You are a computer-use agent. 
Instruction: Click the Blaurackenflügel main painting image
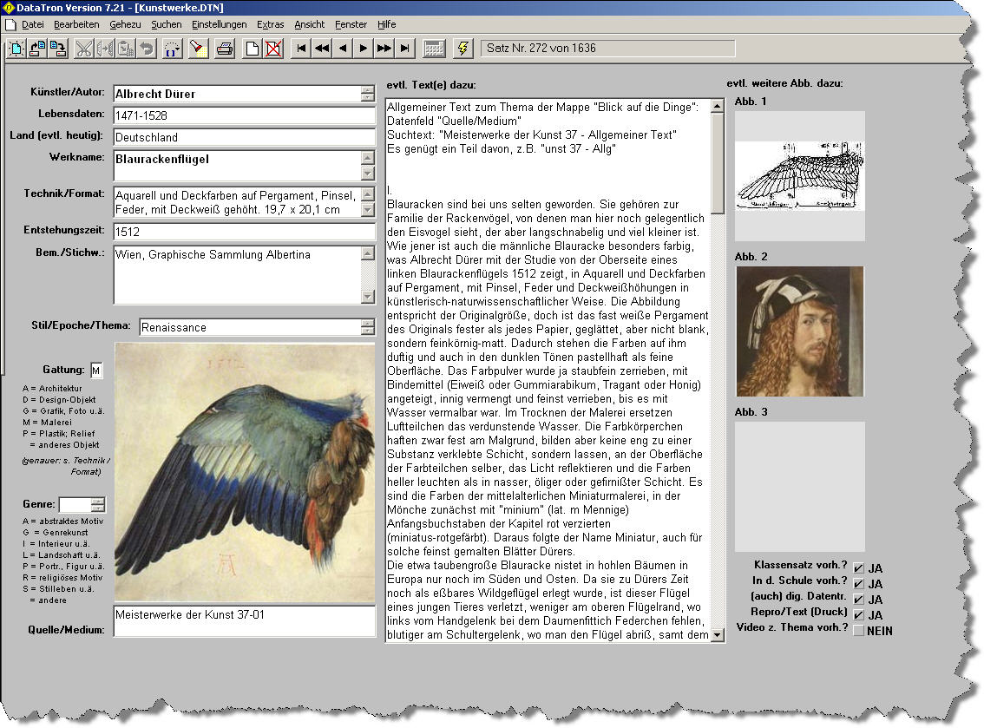(245, 473)
